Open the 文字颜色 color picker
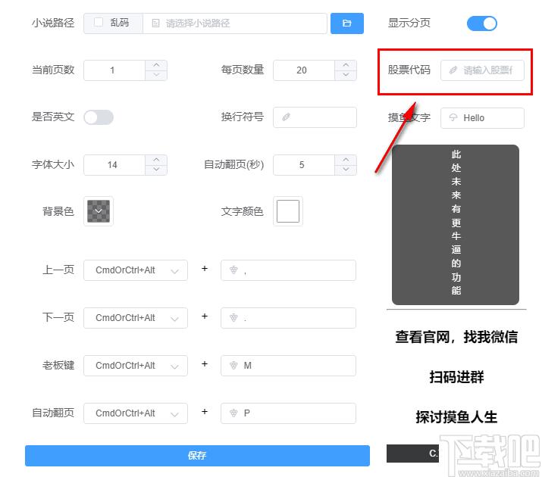The width and height of the screenshot is (542, 477). 288,211
